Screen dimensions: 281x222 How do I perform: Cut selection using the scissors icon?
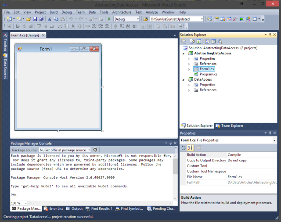(x=50, y=19)
